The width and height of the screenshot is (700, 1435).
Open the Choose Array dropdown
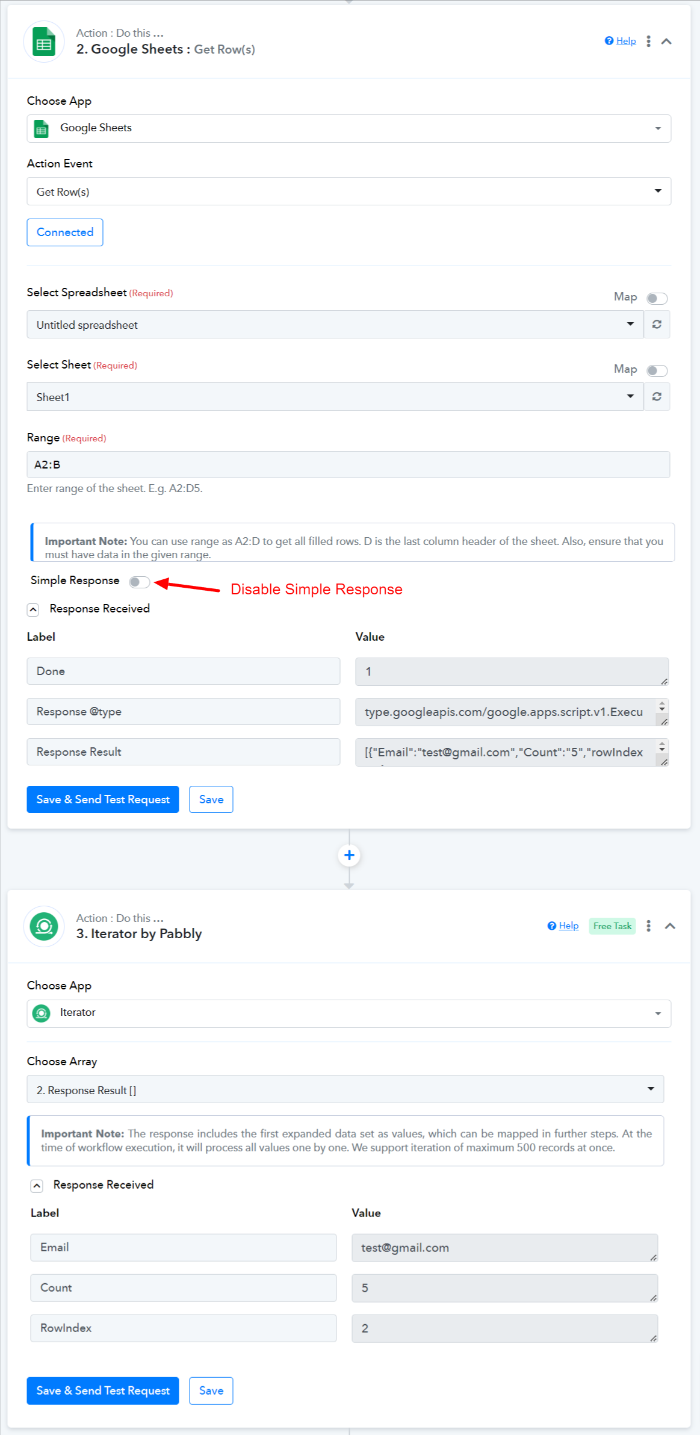click(345, 1089)
